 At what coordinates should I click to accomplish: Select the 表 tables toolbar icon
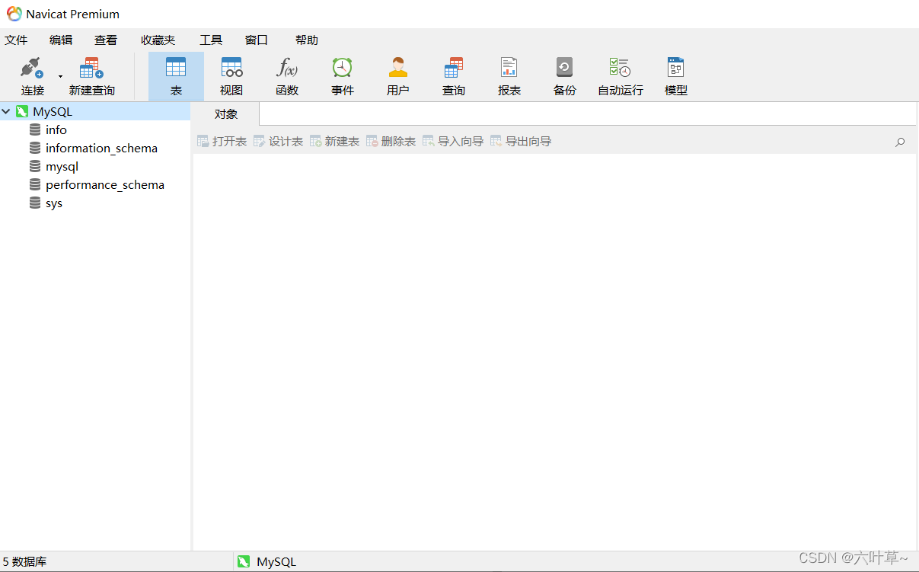pyautogui.click(x=176, y=75)
